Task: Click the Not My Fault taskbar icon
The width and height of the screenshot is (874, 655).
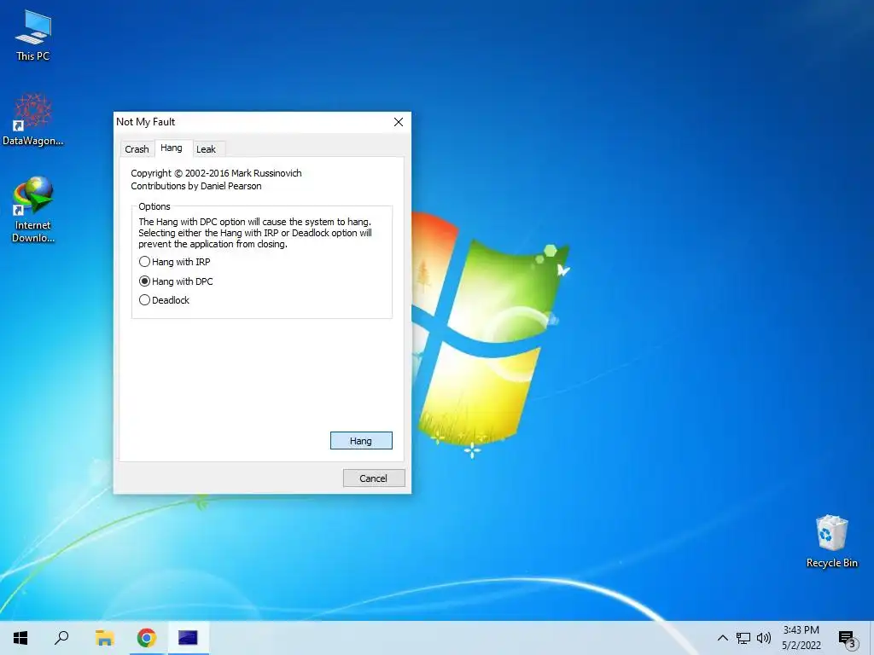Action: 188,638
